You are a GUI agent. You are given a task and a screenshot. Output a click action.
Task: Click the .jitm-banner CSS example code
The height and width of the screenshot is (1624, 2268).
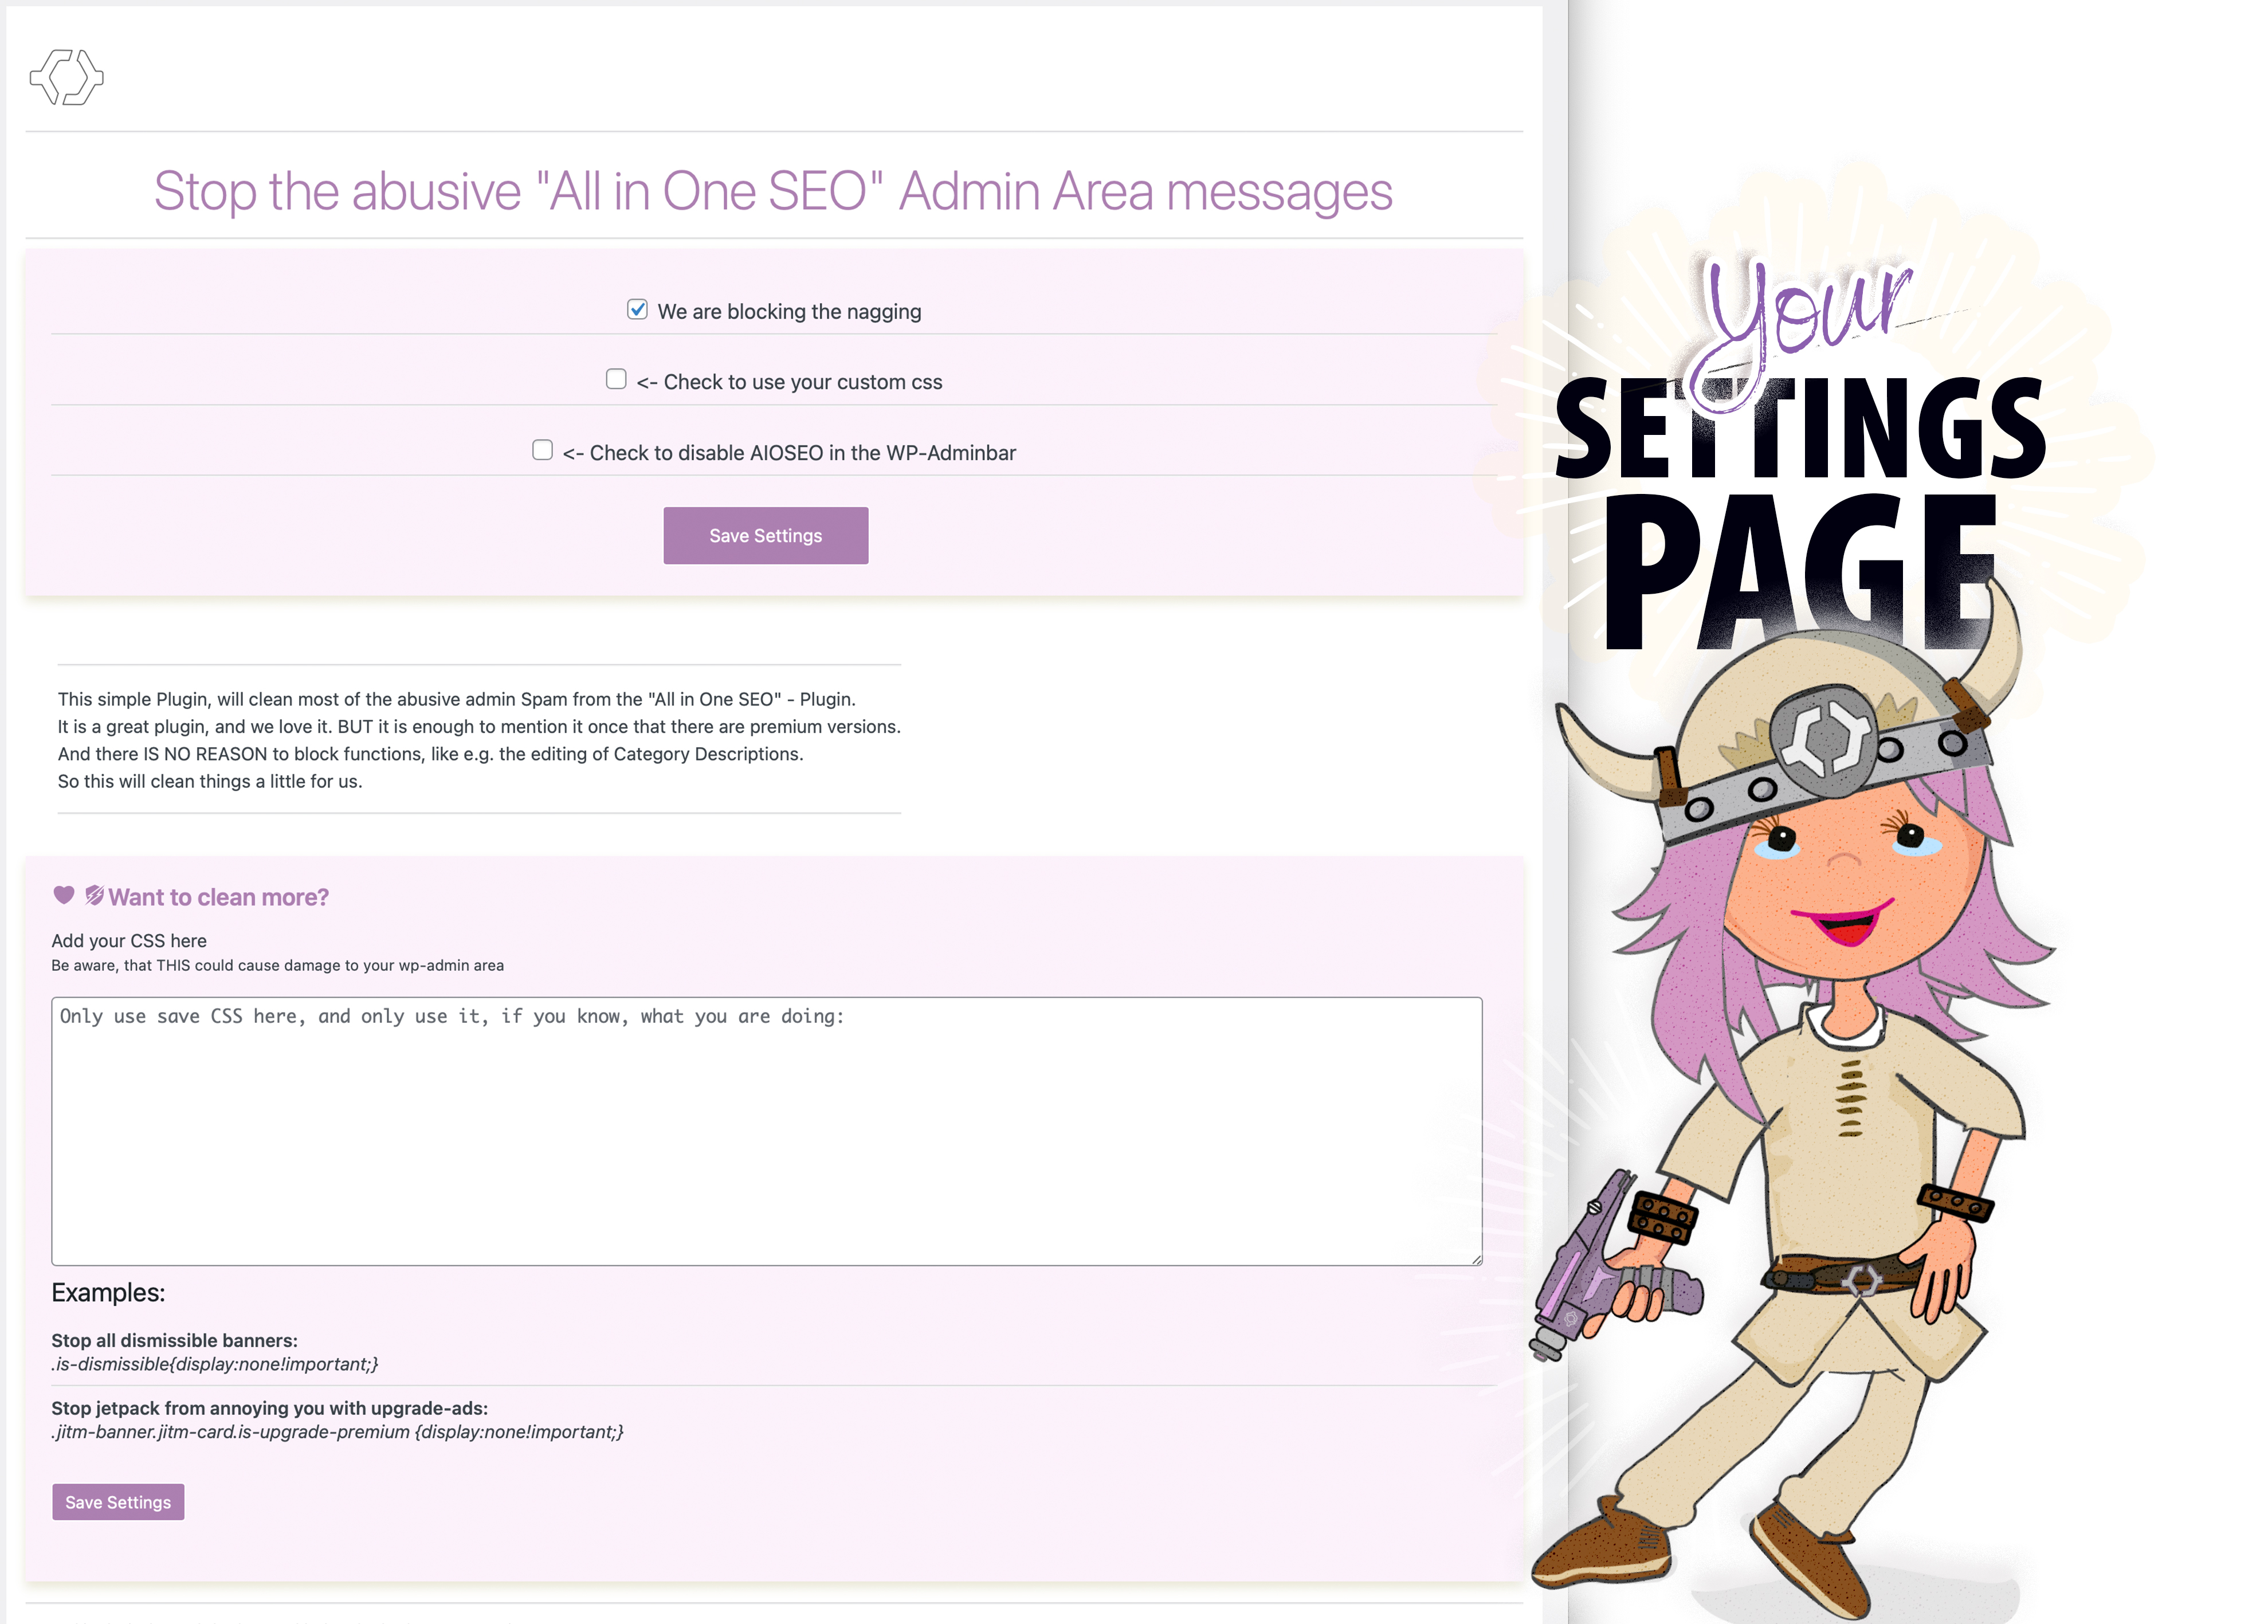(338, 1433)
